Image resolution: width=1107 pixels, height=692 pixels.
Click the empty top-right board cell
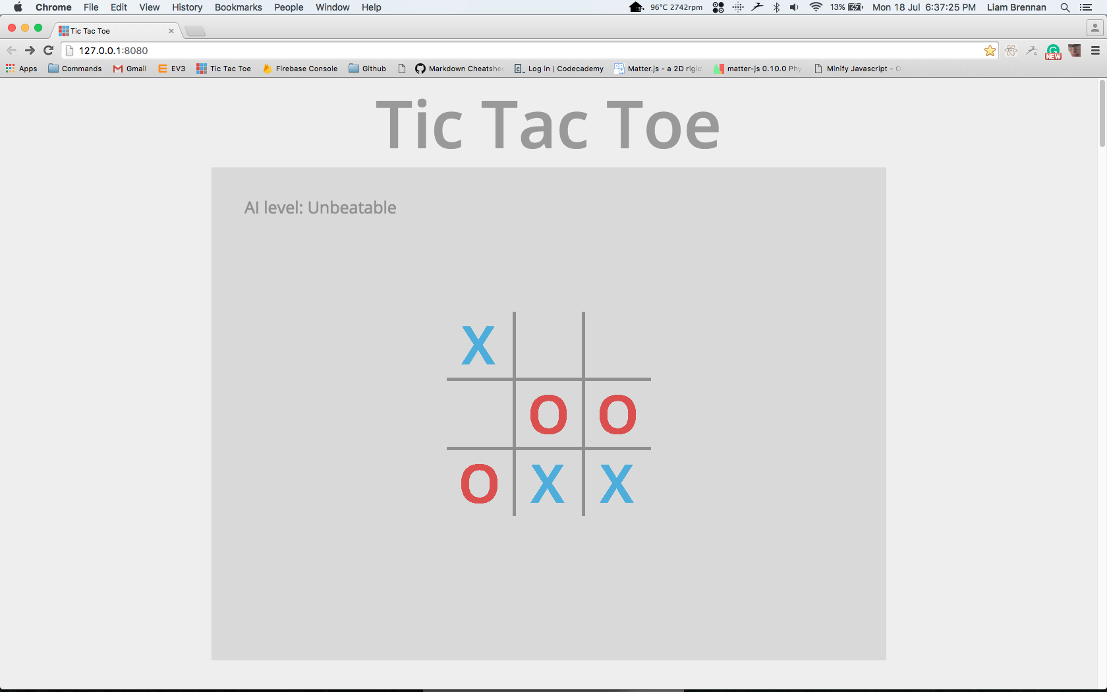617,345
